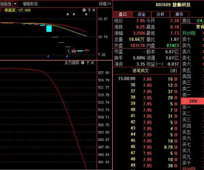The height and width of the screenshot is (170, 204).
Task: Switch to the 资金 tab
Action: [x=141, y=14]
